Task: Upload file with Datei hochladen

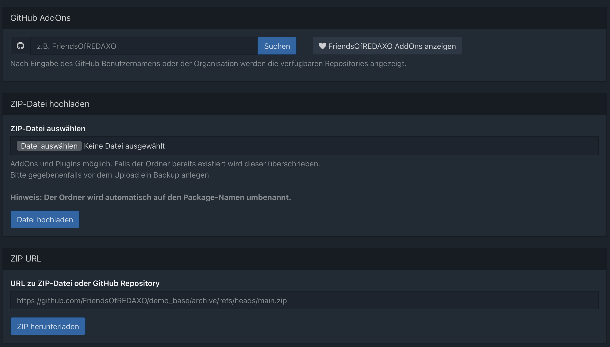Action: click(45, 219)
